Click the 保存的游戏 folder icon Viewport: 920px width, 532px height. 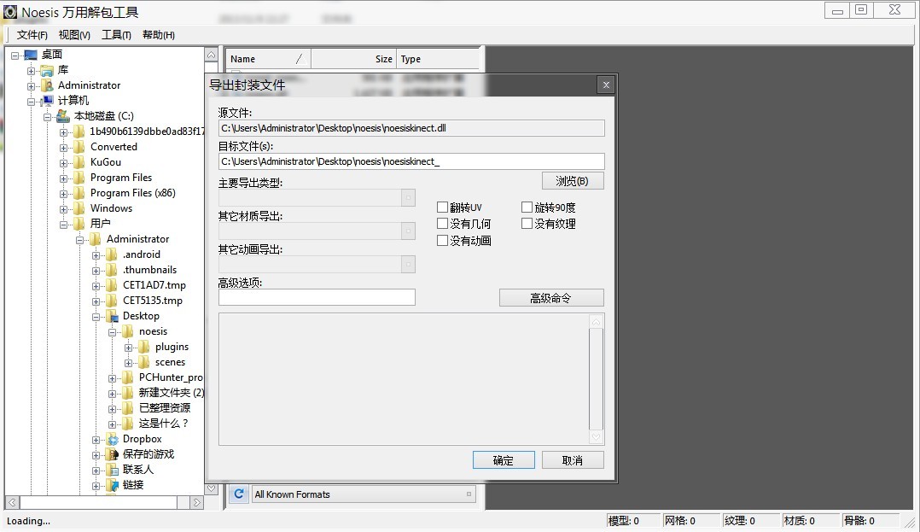[x=112, y=454]
